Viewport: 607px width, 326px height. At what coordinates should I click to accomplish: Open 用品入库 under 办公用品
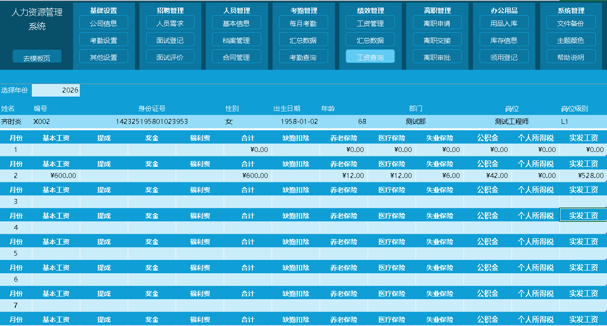pos(504,23)
